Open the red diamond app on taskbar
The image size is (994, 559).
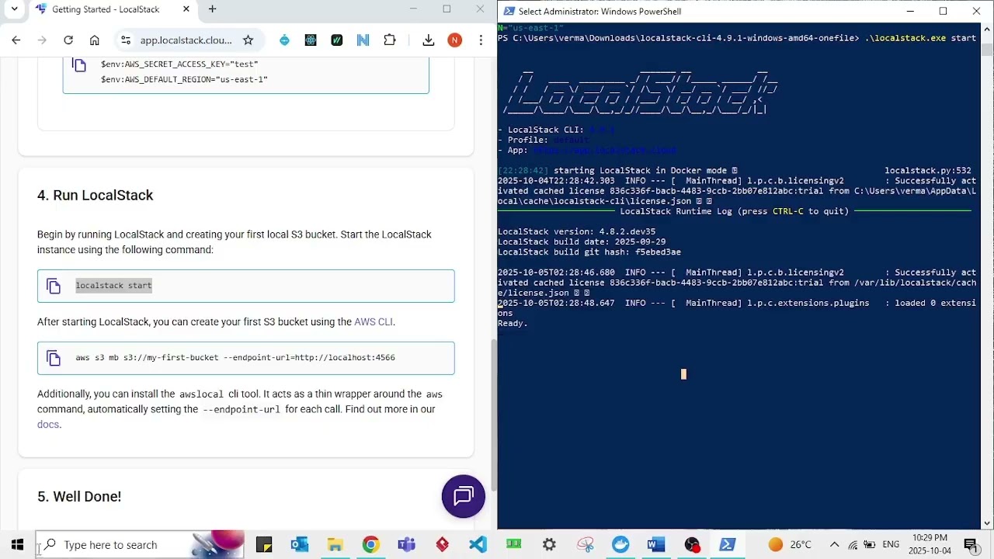(442, 545)
